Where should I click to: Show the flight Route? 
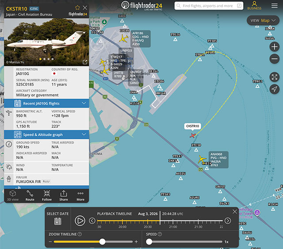[30, 195]
